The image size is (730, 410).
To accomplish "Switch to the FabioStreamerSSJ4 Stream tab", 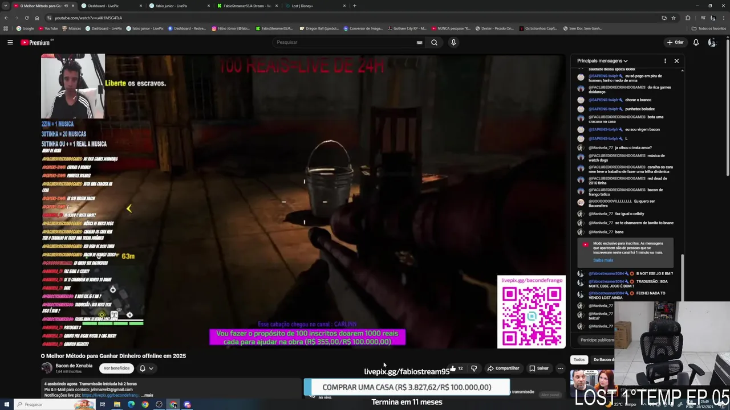I will [247, 6].
